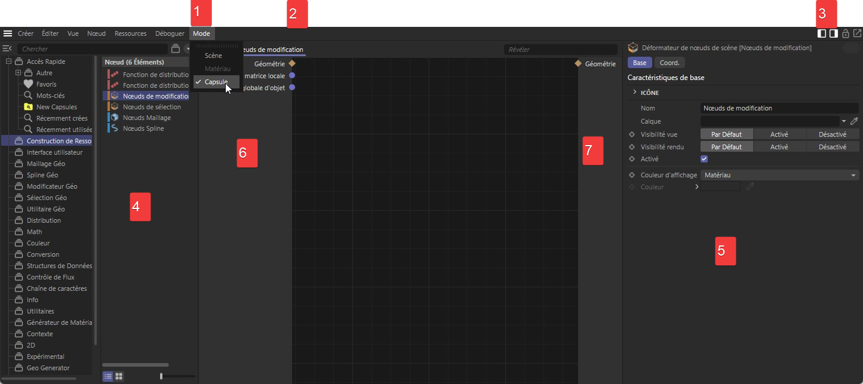Screen dimensions: 863x384
Task: Expand the ICÔNE section
Action: coord(634,93)
